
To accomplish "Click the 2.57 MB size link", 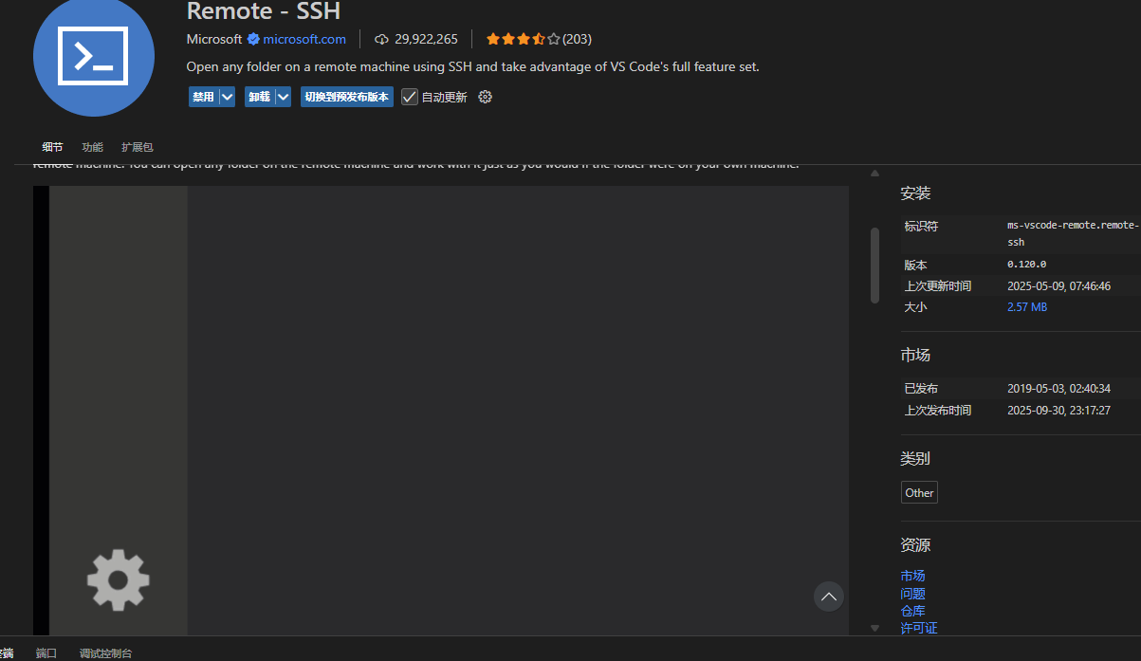I will [1027, 307].
